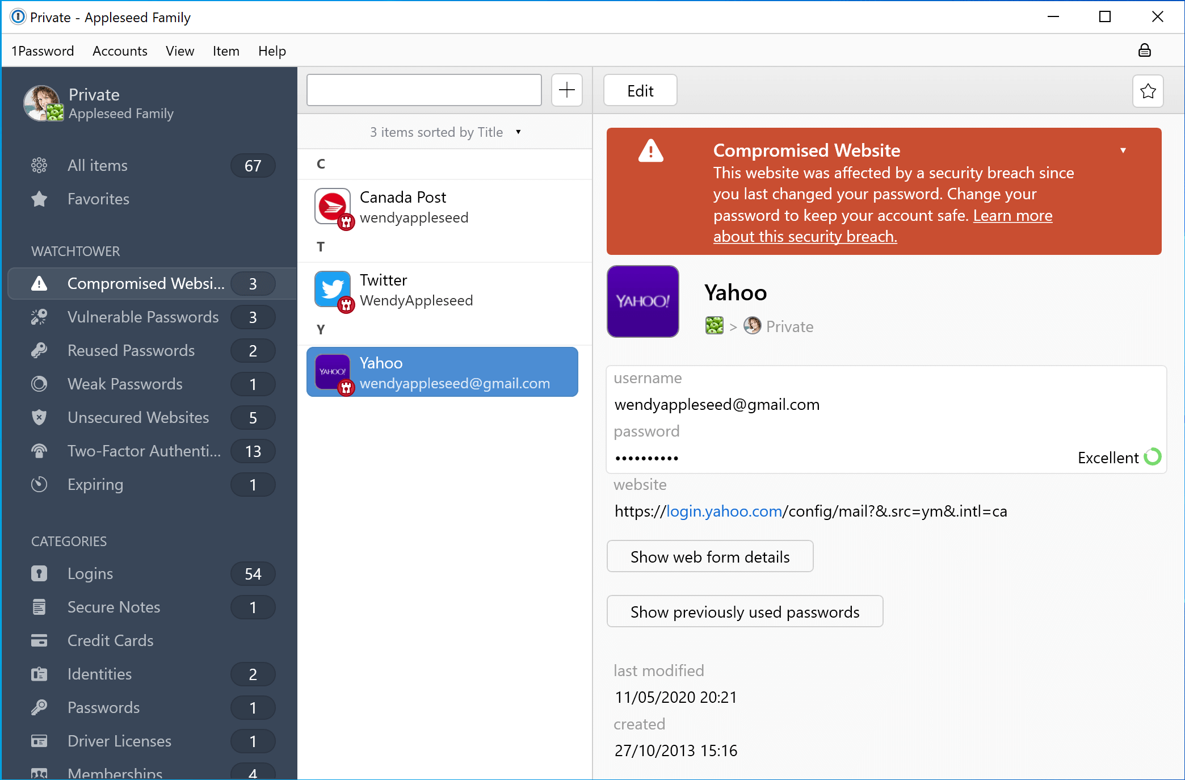Click the Two-Factor Authentication signal icon
Viewport: 1185px width, 780px height.
pyautogui.click(x=39, y=451)
